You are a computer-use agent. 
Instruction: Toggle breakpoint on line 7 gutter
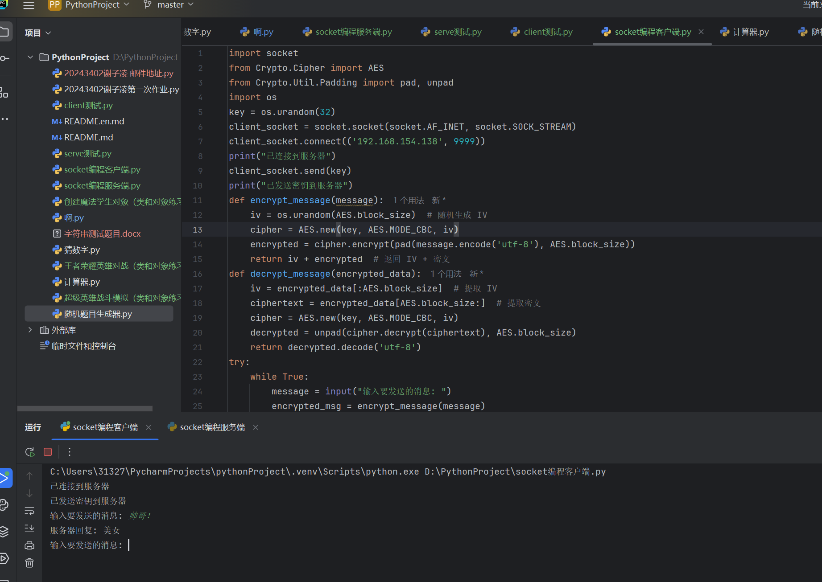[200, 141]
